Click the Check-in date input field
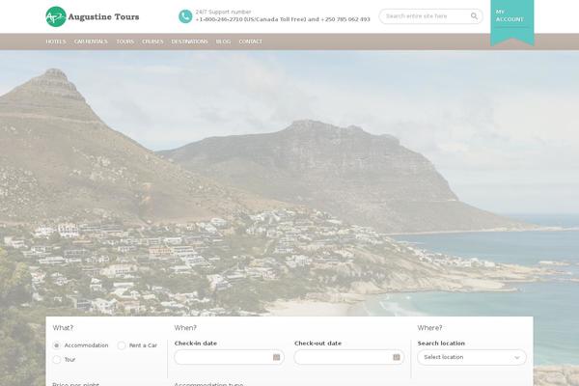Screen dimensions: 579x386 pyautogui.click(x=230, y=357)
